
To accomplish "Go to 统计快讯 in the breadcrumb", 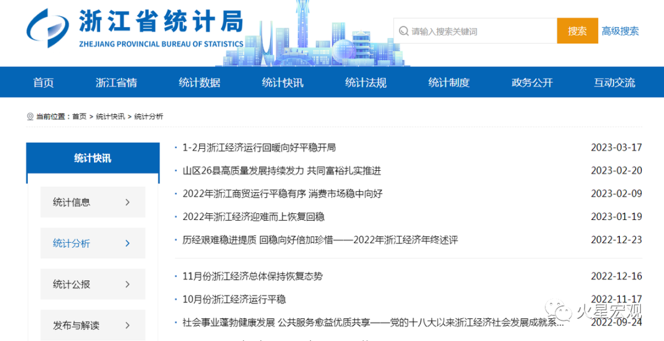I will point(111,117).
